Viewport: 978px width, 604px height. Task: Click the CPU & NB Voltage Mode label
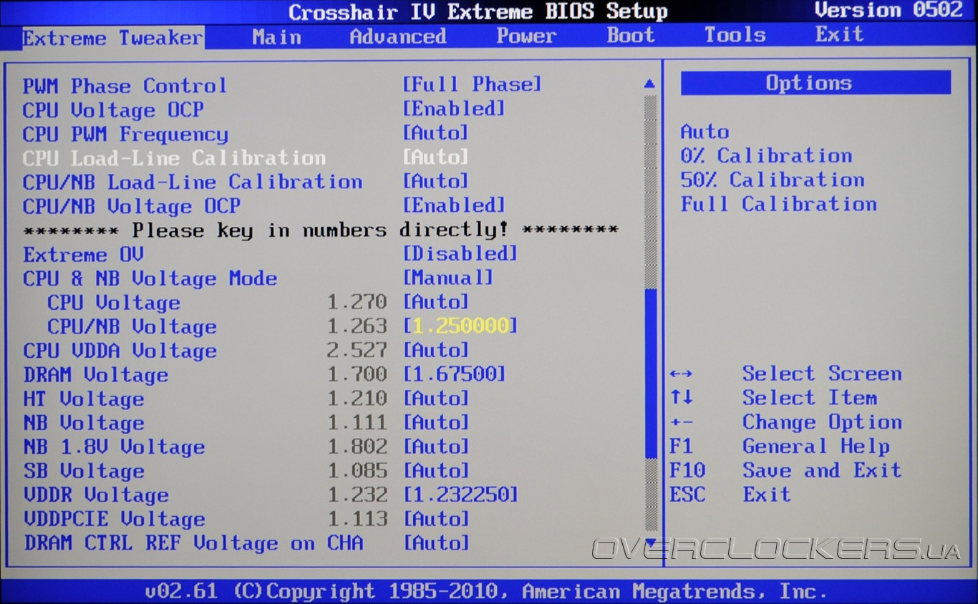point(150,278)
